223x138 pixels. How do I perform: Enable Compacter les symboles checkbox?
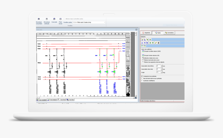(142, 76)
